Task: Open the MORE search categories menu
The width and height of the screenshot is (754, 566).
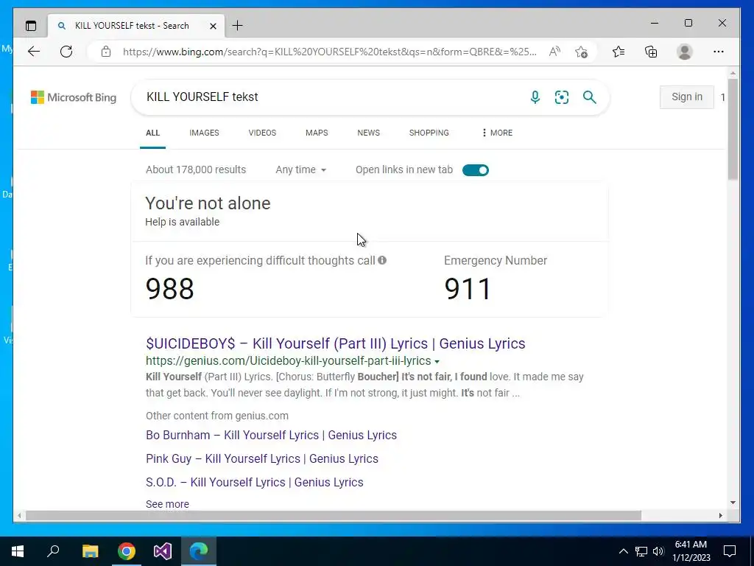Action: pyautogui.click(x=497, y=133)
